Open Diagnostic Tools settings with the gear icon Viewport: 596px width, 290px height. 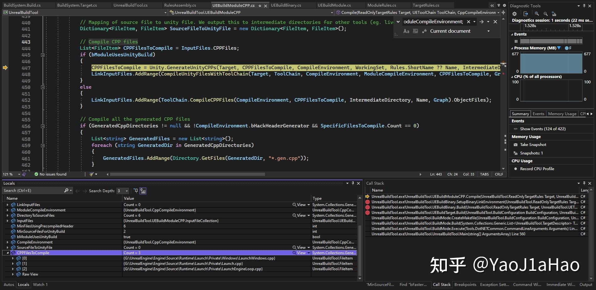tap(514, 14)
